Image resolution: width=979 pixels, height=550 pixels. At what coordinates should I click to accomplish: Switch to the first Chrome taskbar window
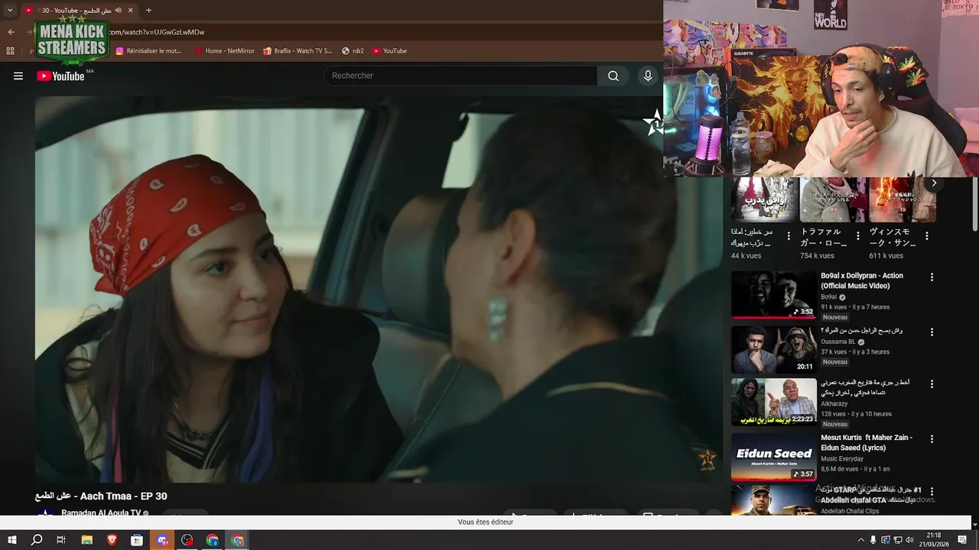pyautogui.click(x=213, y=540)
